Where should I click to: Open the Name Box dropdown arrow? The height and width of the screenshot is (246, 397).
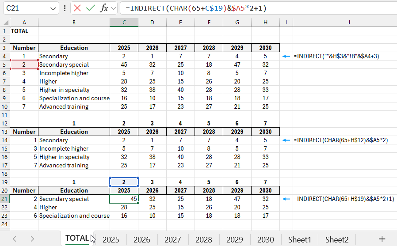pos(53,8)
